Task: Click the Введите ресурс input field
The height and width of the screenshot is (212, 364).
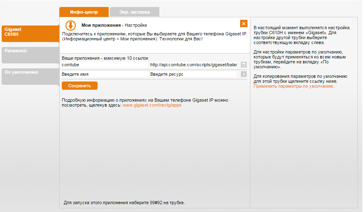Action: click(x=193, y=75)
